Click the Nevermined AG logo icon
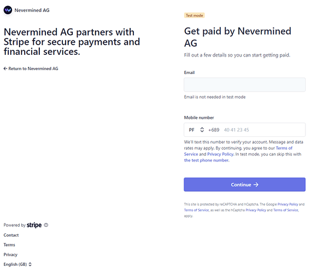 tap(8, 10)
